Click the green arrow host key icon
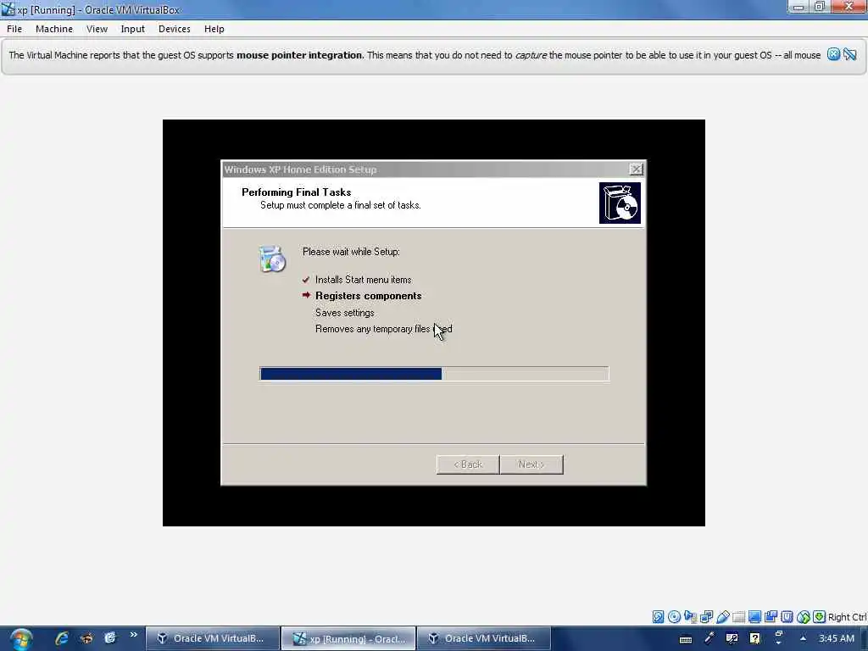Screen dimensions: 868x651 820,617
